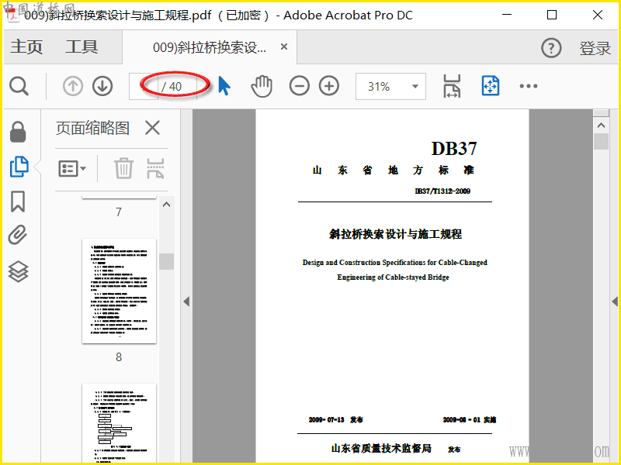This screenshot has width=621, height=465.
Task: Open the search magnifier tool
Action: 19,86
